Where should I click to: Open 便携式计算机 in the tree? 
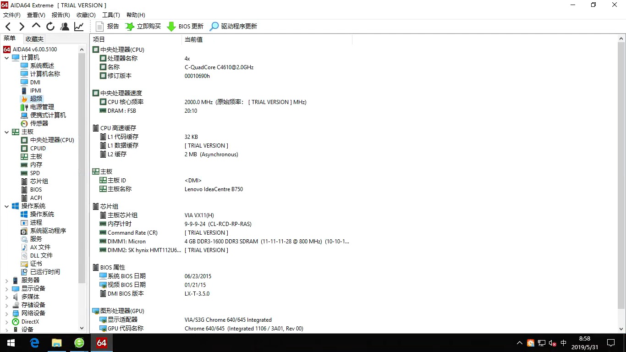[44, 115]
